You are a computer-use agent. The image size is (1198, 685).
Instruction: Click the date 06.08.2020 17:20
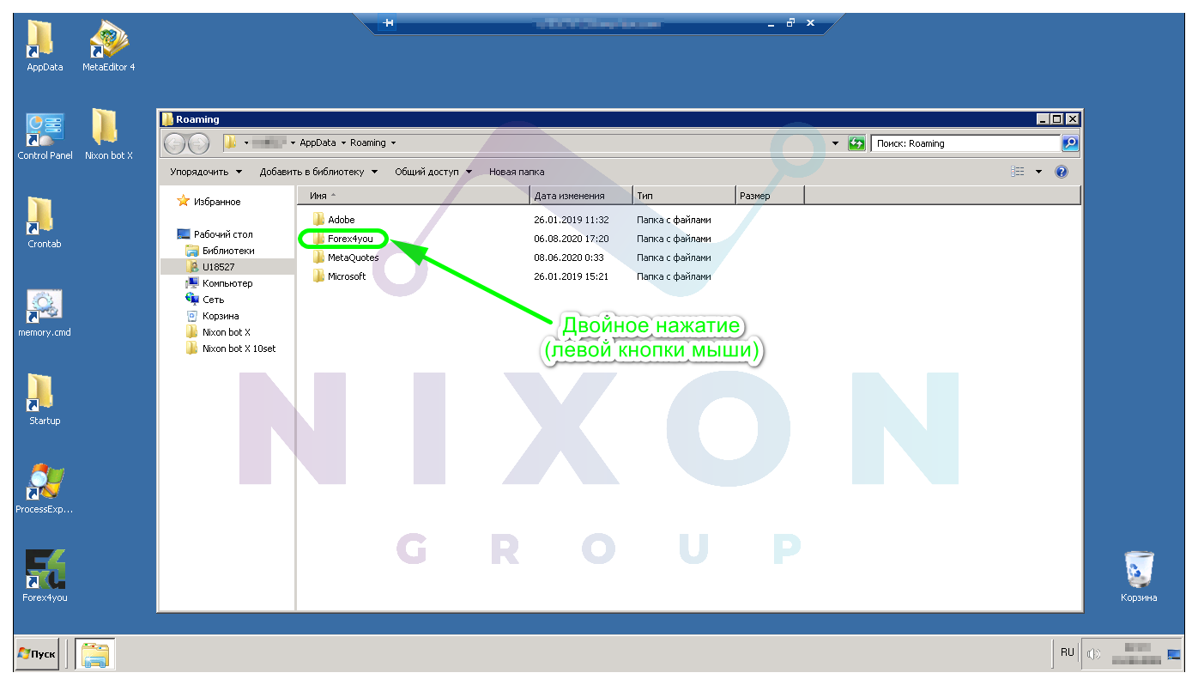pyautogui.click(x=572, y=239)
